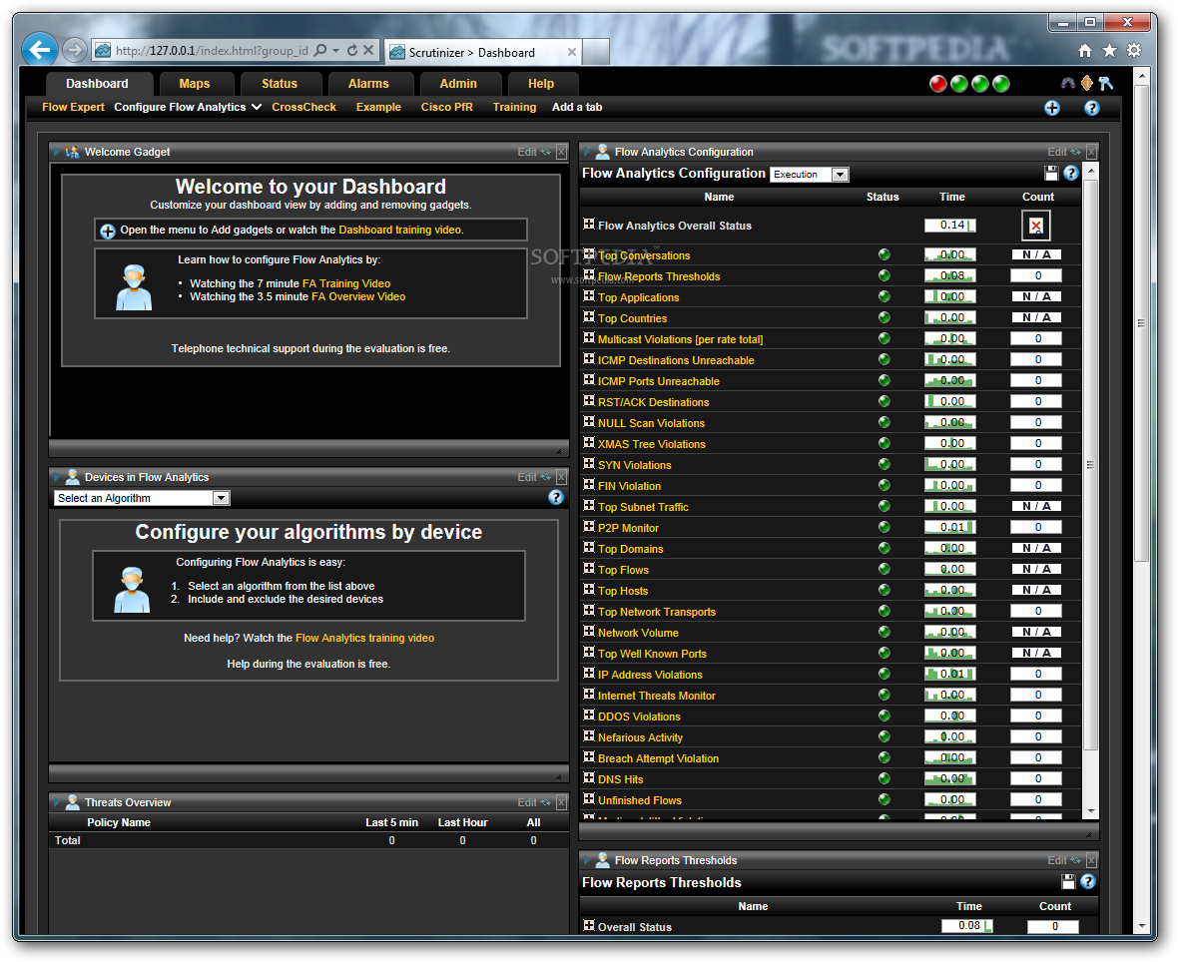Close the Welcome Gadget with its X

pyautogui.click(x=561, y=153)
